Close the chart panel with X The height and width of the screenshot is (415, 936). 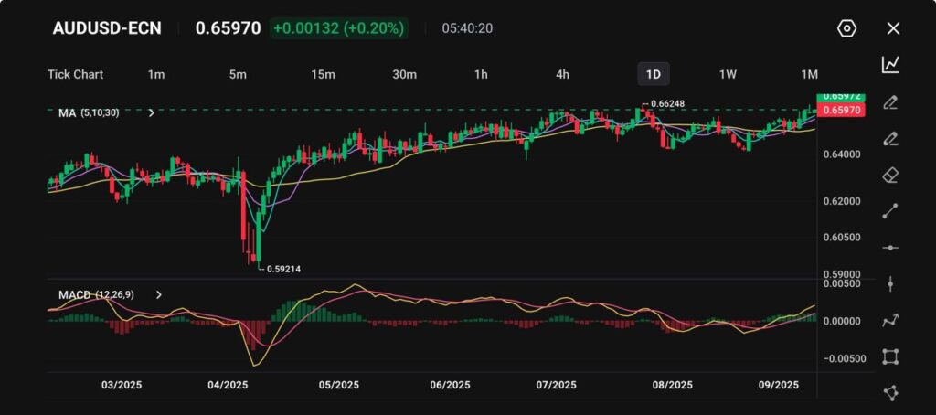[893, 28]
